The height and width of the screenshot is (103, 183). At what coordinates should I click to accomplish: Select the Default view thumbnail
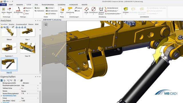[9, 33]
